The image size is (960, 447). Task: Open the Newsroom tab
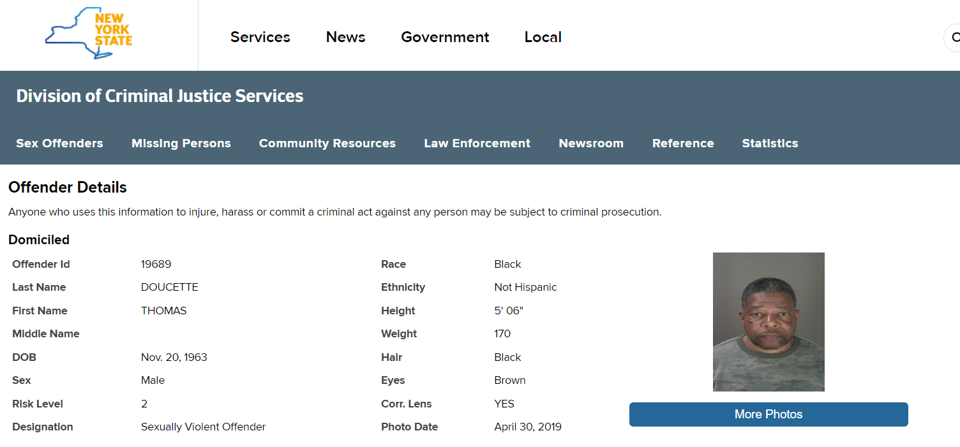tap(591, 143)
